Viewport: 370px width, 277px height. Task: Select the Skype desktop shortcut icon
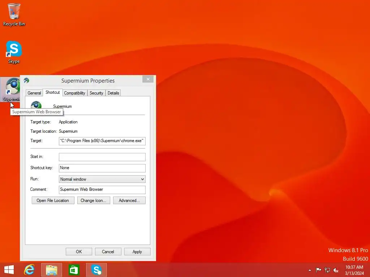tap(14, 52)
